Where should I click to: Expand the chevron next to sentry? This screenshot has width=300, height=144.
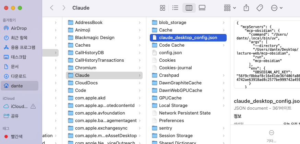click(224, 128)
